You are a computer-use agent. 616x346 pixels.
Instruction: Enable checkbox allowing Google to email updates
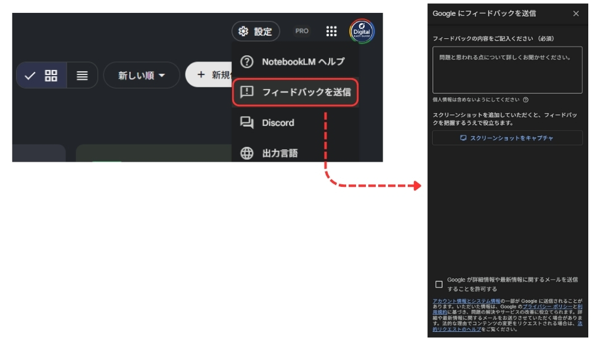click(439, 284)
